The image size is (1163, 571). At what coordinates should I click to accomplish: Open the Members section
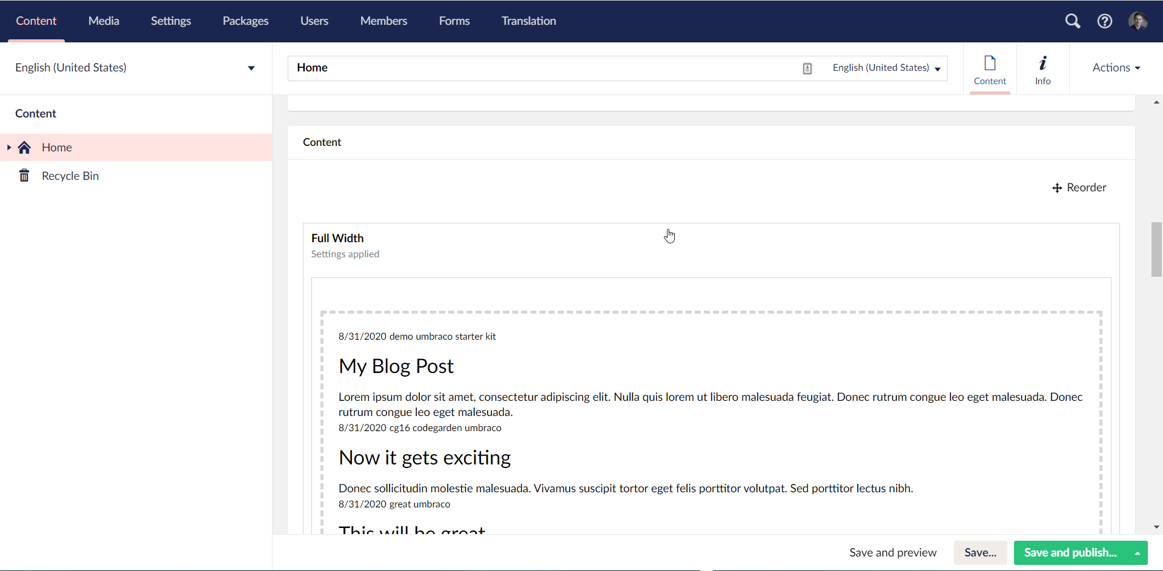point(383,21)
